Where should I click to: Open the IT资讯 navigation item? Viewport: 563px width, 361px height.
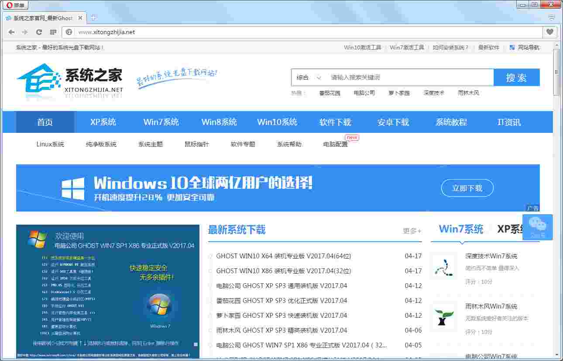click(x=509, y=122)
